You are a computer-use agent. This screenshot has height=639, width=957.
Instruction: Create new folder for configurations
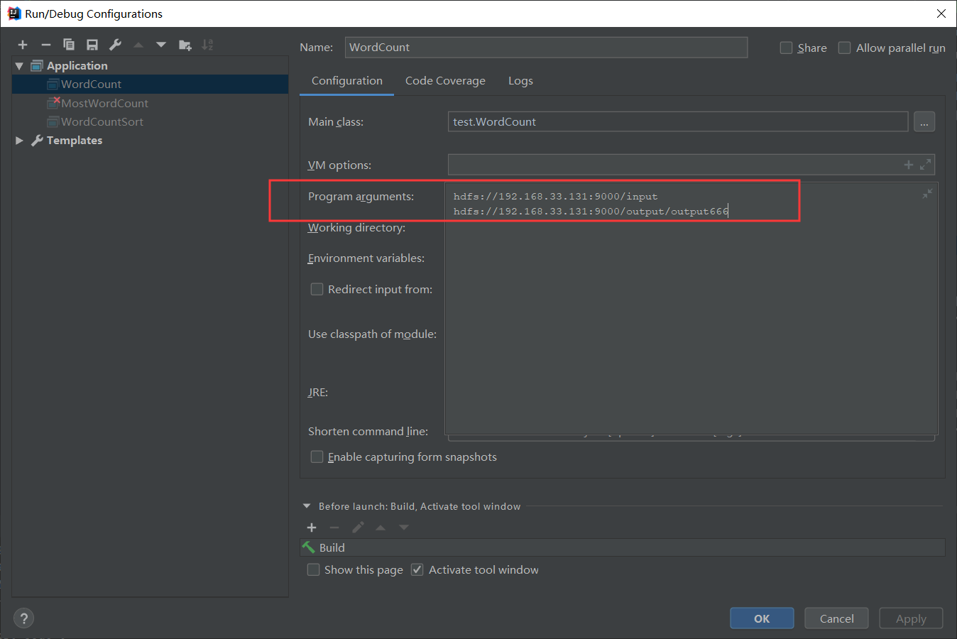pyautogui.click(x=185, y=45)
